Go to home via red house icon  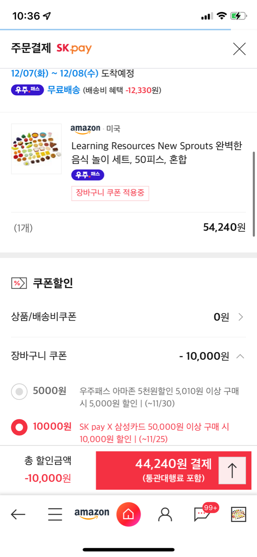pos(128,514)
